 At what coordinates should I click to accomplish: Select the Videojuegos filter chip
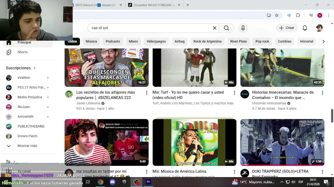tap(156, 42)
